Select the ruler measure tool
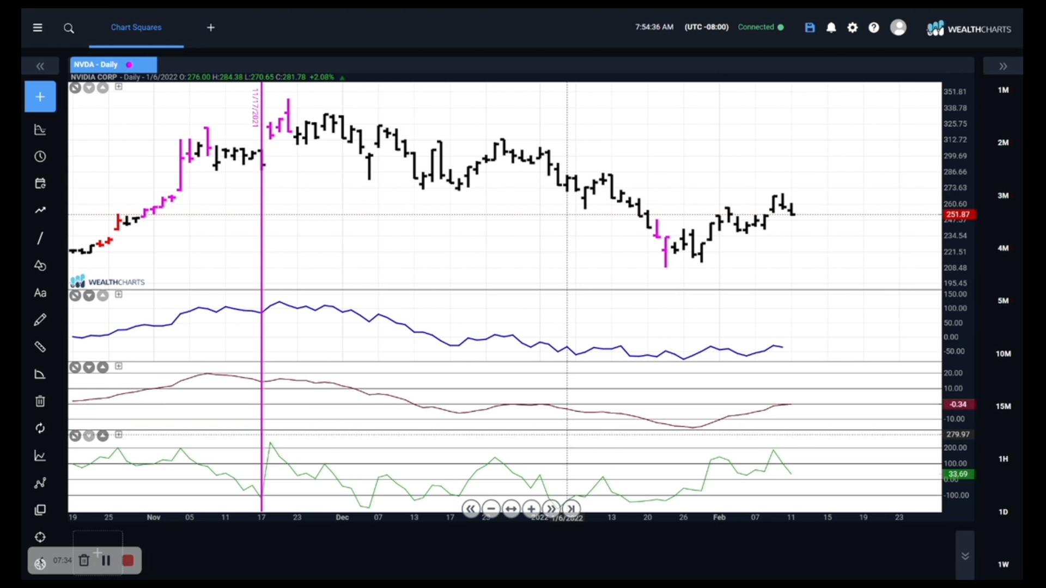This screenshot has height=588, width=1046. tap(40, 347)
